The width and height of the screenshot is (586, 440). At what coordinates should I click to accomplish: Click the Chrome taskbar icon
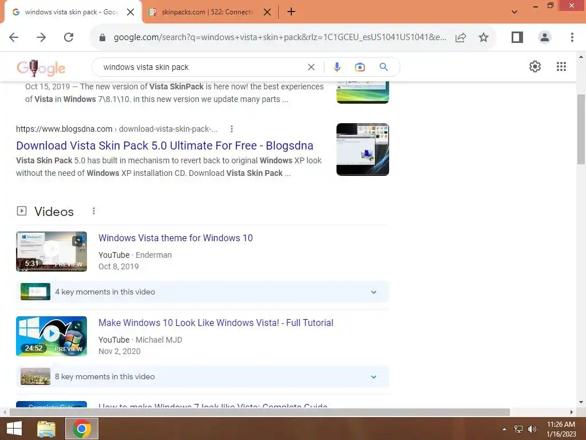click(x=82, y=429)
